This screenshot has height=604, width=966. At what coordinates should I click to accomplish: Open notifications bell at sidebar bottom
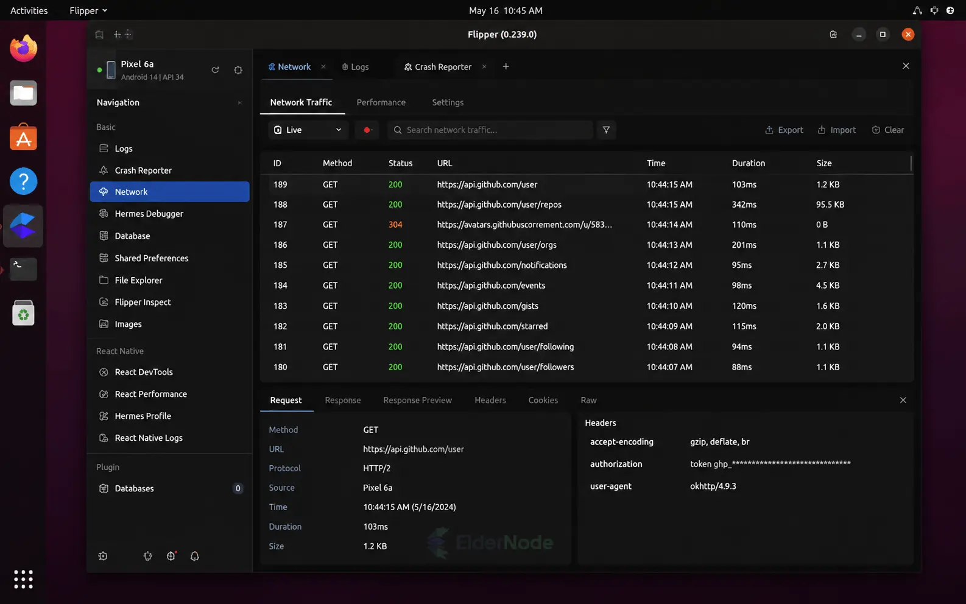pyautogui.click(x=194, y=556)
